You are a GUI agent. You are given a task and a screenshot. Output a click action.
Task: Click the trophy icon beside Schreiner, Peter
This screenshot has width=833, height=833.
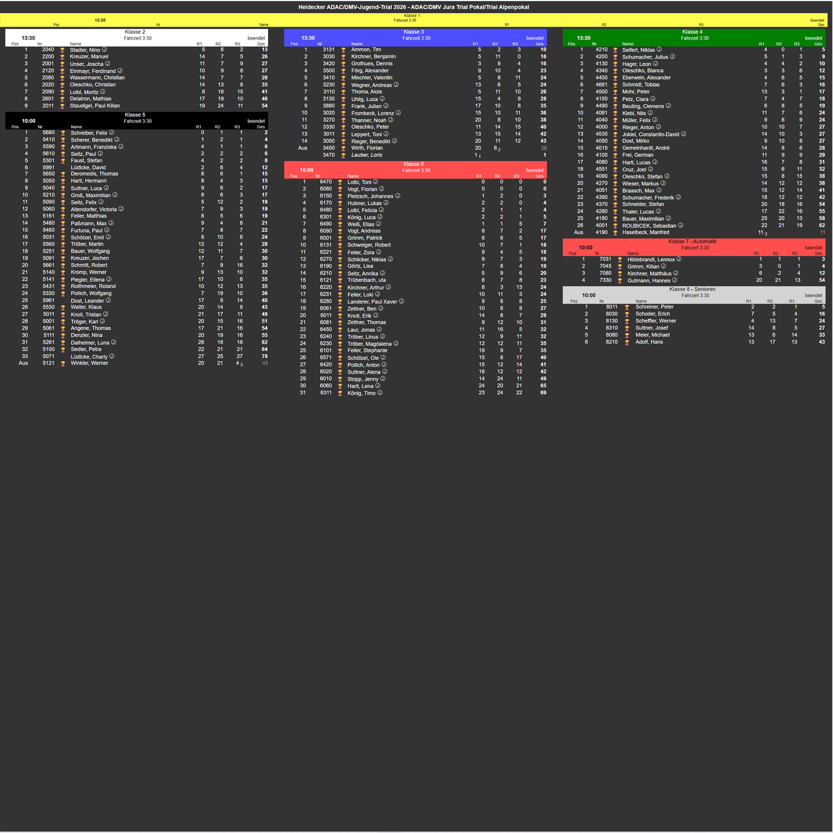(627, 307)
